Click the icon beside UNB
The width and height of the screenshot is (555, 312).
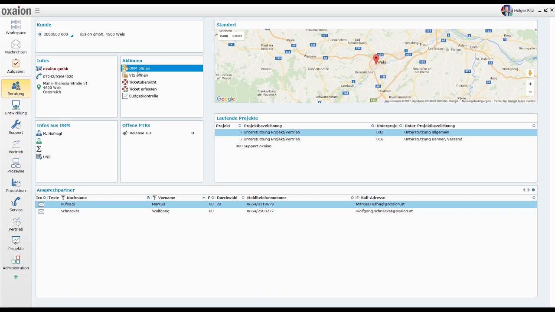pos(39,156)
